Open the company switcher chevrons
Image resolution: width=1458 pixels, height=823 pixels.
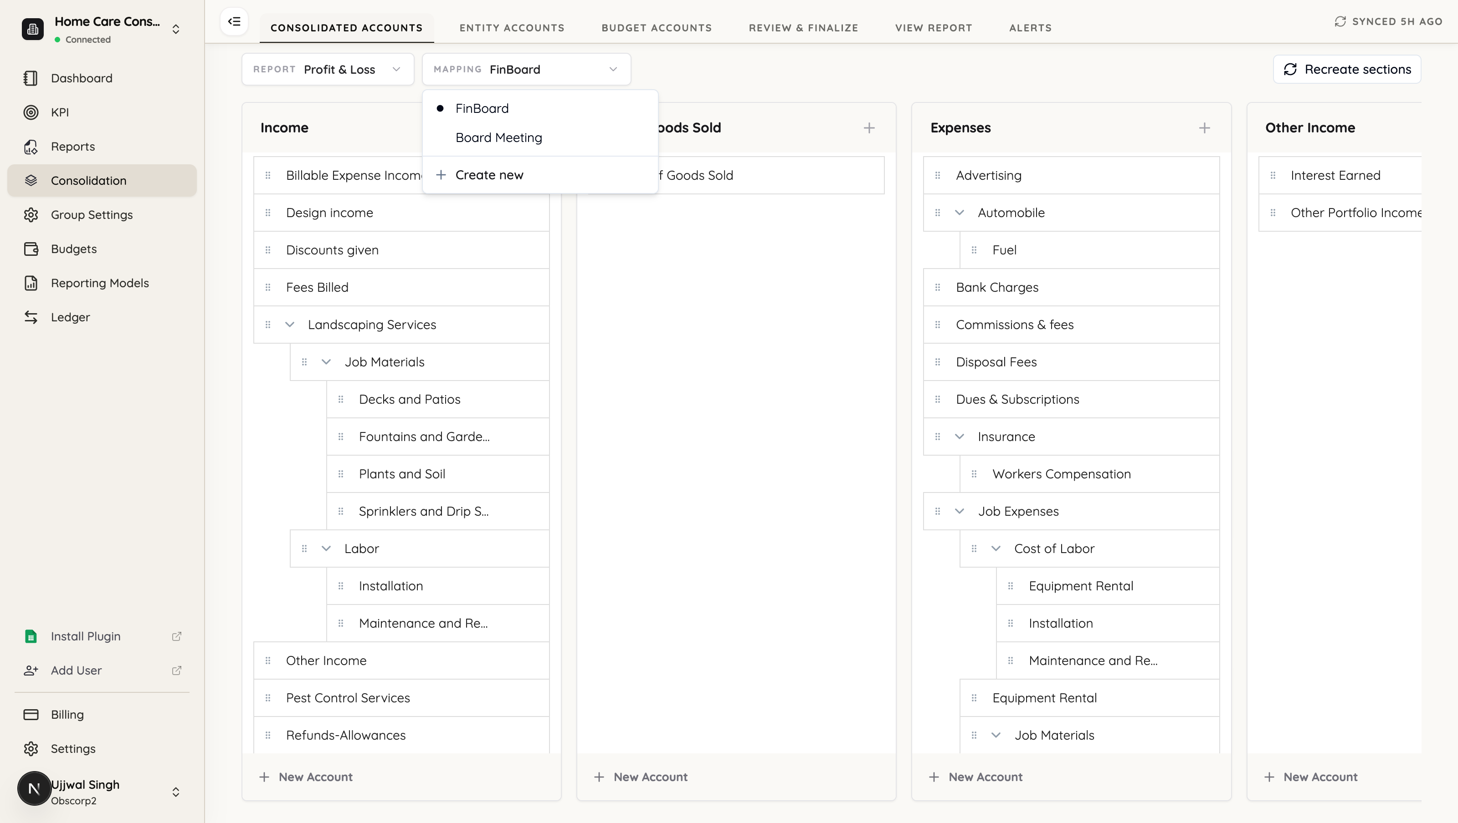pyautogui.click(x=175, y=29)
